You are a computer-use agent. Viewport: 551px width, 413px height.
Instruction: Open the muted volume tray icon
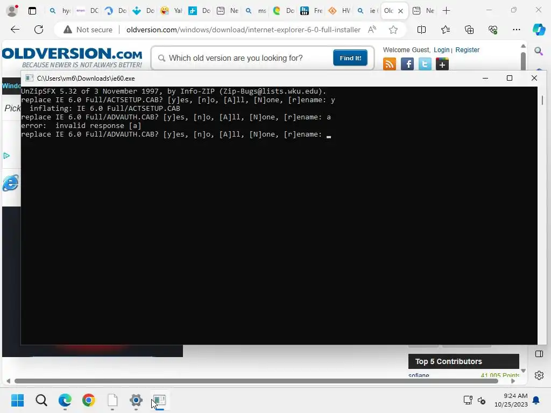(x=482, y=400)
